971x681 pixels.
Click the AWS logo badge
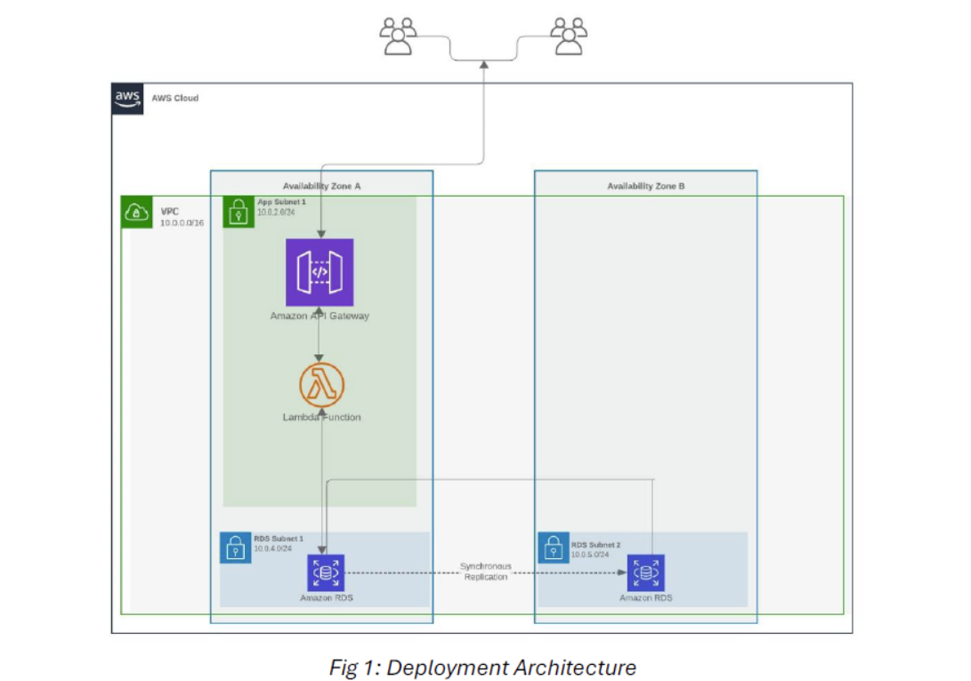(127, 99)
